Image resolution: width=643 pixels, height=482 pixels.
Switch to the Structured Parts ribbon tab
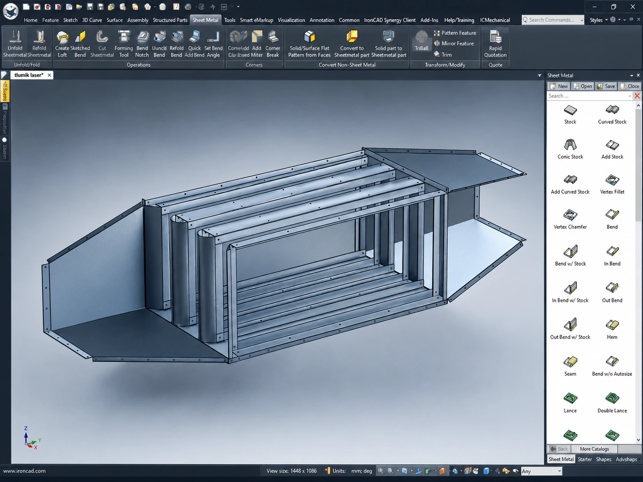tap(170, 20)
